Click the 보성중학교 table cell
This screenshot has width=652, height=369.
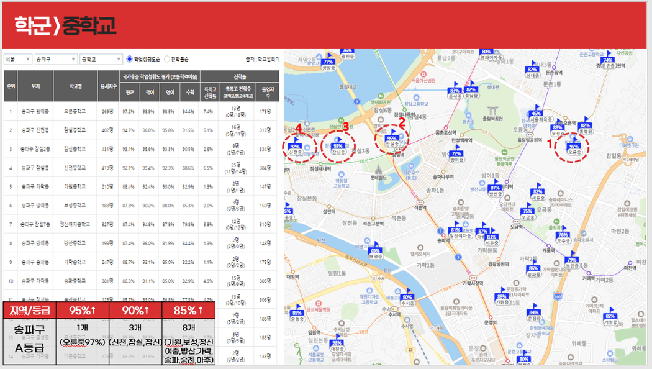tap(75, 206)
